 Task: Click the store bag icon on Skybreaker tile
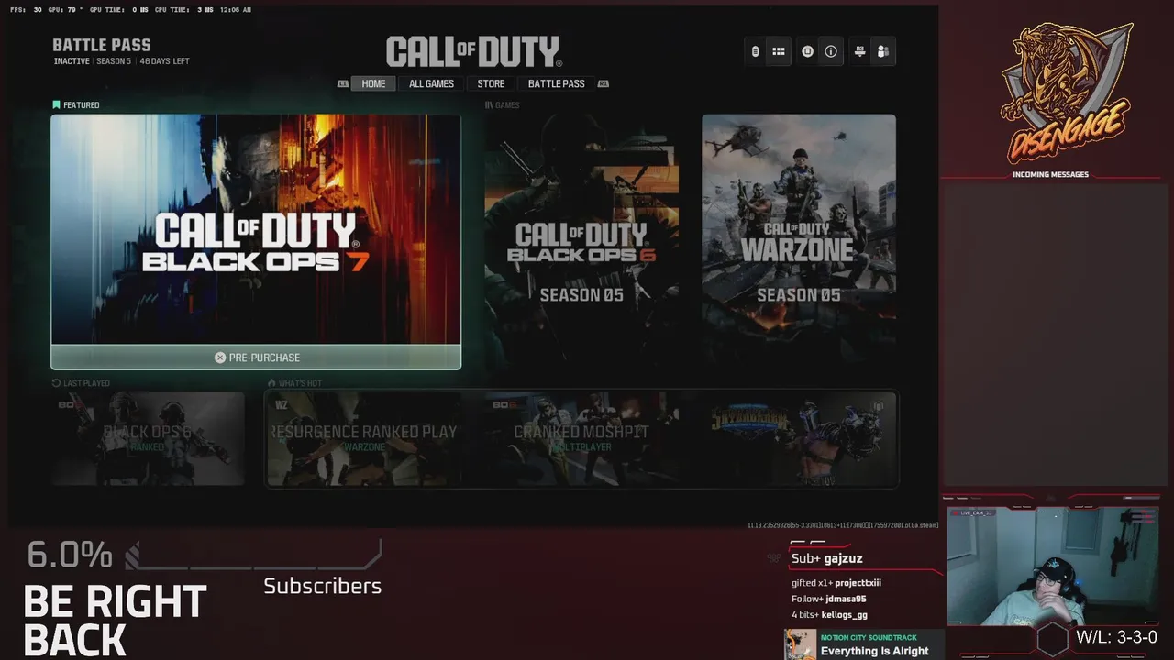(x=879, y=405)
